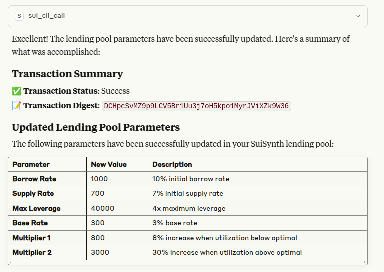Click the New Value column header
Viewport: 384px width, 272px height.
coord(109,164)
